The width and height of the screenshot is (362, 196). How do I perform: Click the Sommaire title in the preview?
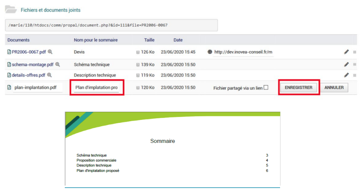(x=163, y=141)
